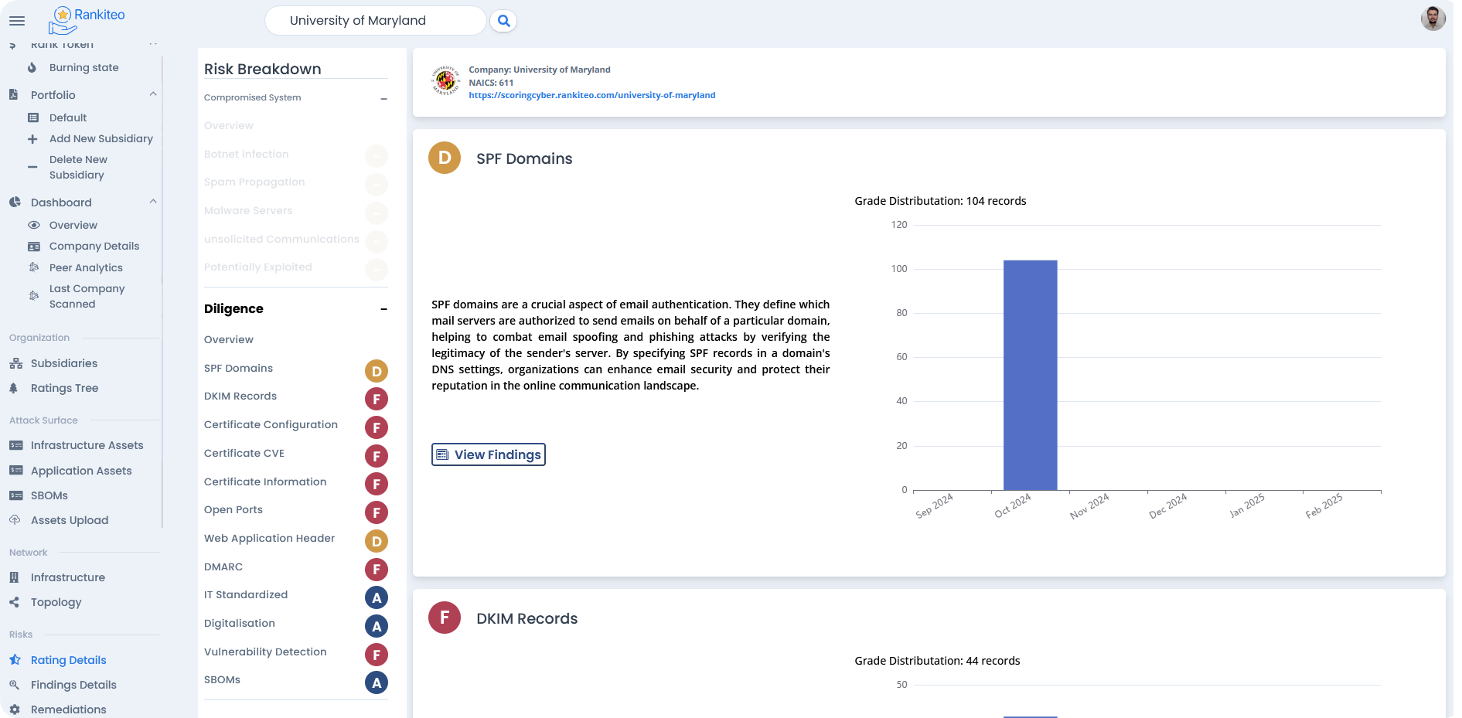Open the hamburger menu icon
Image resolution: width=1462 pixels, height=718 pixels.
17,21
